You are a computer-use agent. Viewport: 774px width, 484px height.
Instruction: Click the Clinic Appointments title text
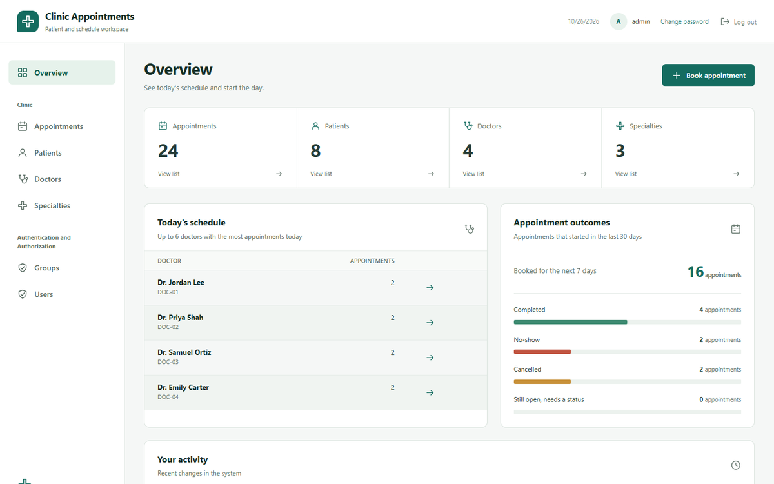pyautogui.click(x=90, y=17)
